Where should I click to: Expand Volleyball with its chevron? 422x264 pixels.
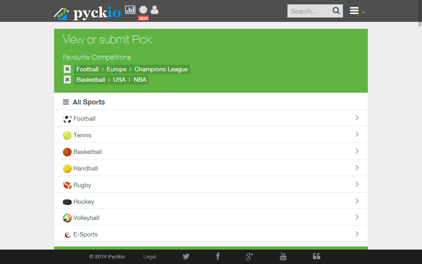357,217
